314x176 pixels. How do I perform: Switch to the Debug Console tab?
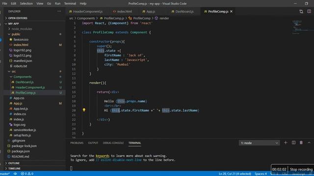(113, 143)
